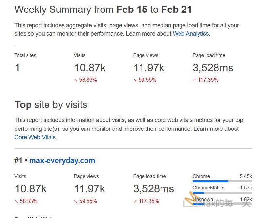Click the Unknown browser usage bar
Screen dimensions: 265x218
[222, 204]
